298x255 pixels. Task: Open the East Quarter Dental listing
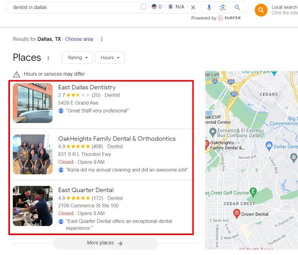pyautogui.click(x=86, y=190)
